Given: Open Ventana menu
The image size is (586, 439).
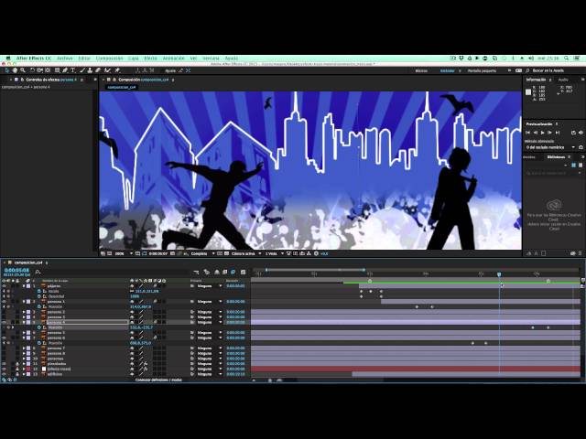Looking at the screenshot, I should click(211, 59).
